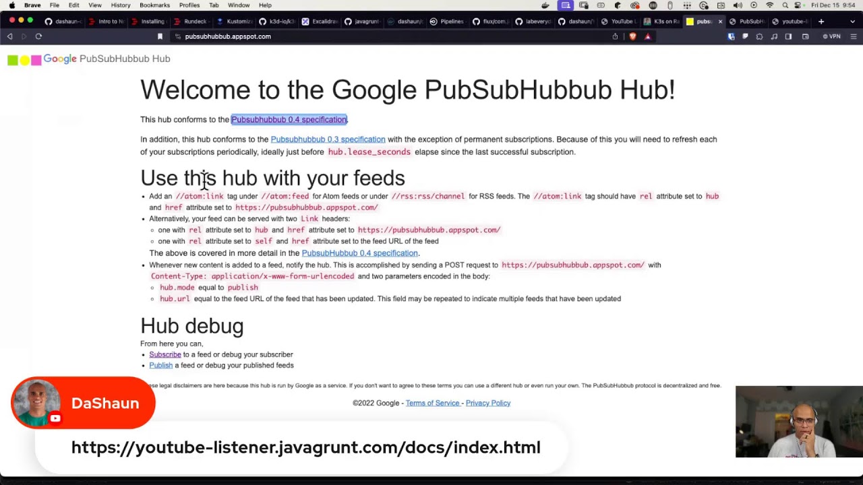Open a new tab with the plus icon

[x=821, y=22]
